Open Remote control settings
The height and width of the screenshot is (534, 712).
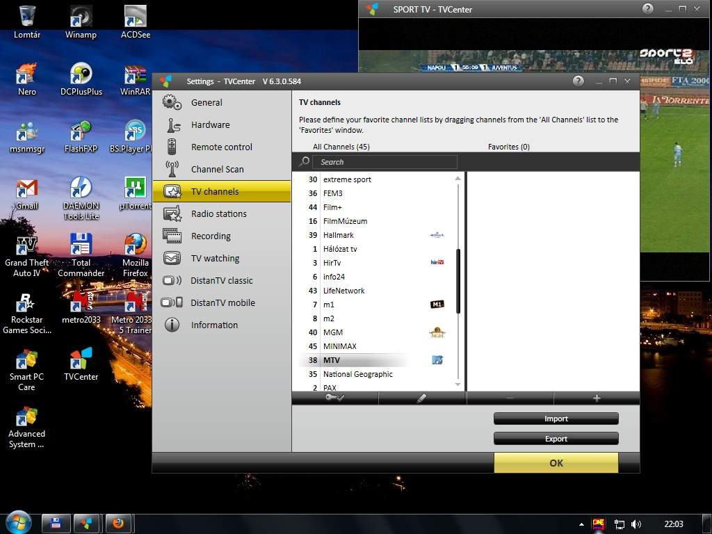tap(222, 147)
